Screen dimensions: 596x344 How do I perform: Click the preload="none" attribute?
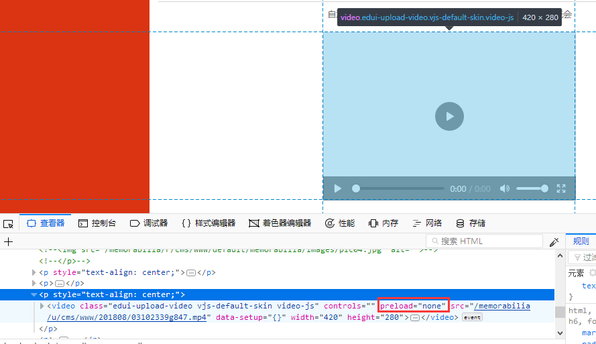pyautogui.click(x=413, y=306)
